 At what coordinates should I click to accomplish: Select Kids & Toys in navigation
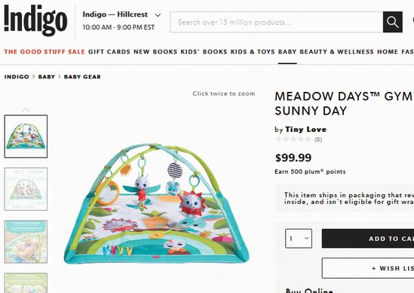point(253,52)
